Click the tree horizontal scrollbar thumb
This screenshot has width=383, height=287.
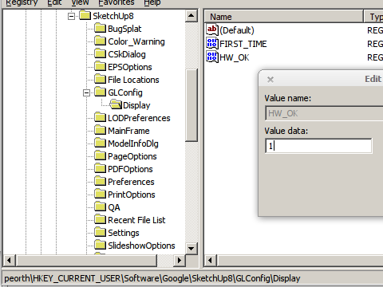[86, 260]
